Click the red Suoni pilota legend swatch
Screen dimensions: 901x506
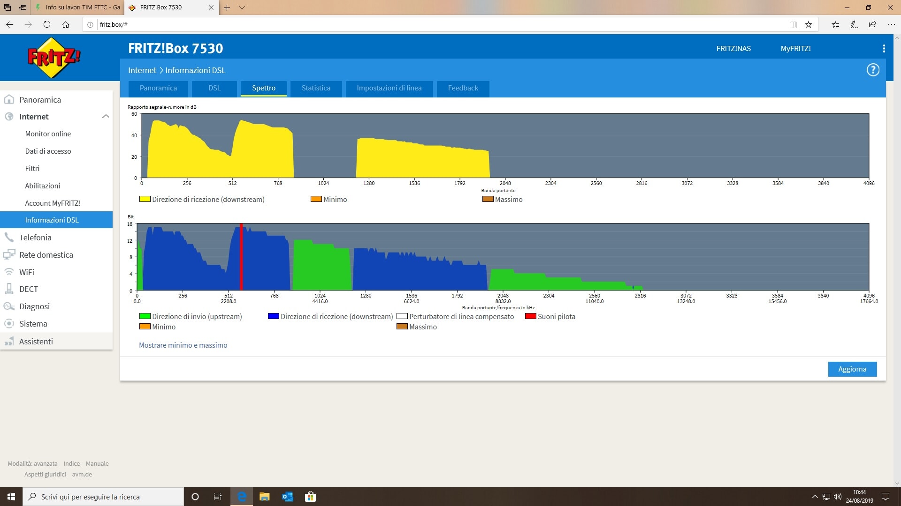pyautogui.click(x=530, y=316)
